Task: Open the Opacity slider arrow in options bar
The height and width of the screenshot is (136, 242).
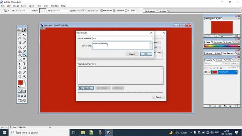Action: pos(84,11)
